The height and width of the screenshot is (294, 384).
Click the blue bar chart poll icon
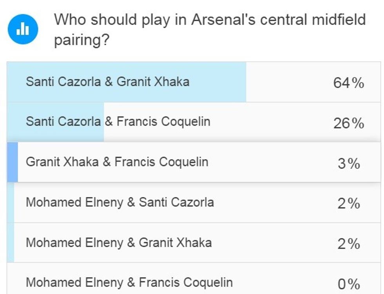pyautogui.click(x=23, y=28)
